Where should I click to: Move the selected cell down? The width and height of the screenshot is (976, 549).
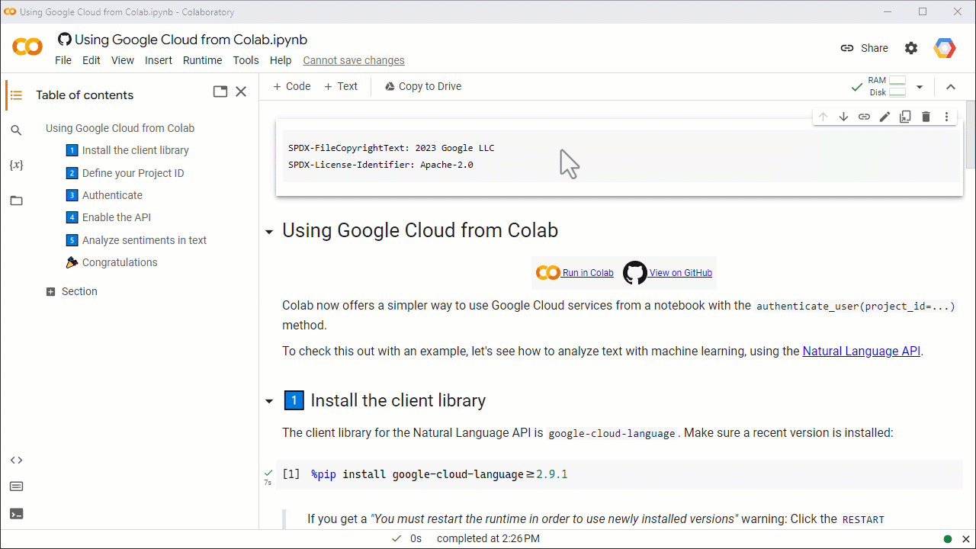843,116
